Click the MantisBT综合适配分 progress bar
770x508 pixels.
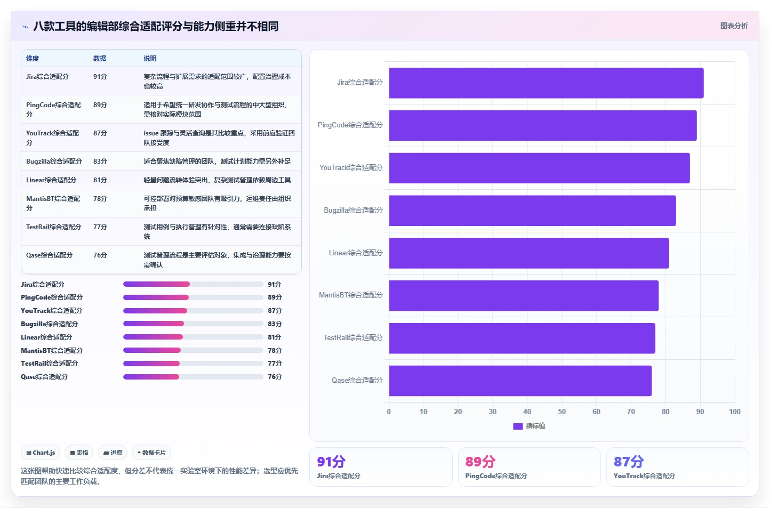pos(193,350)
